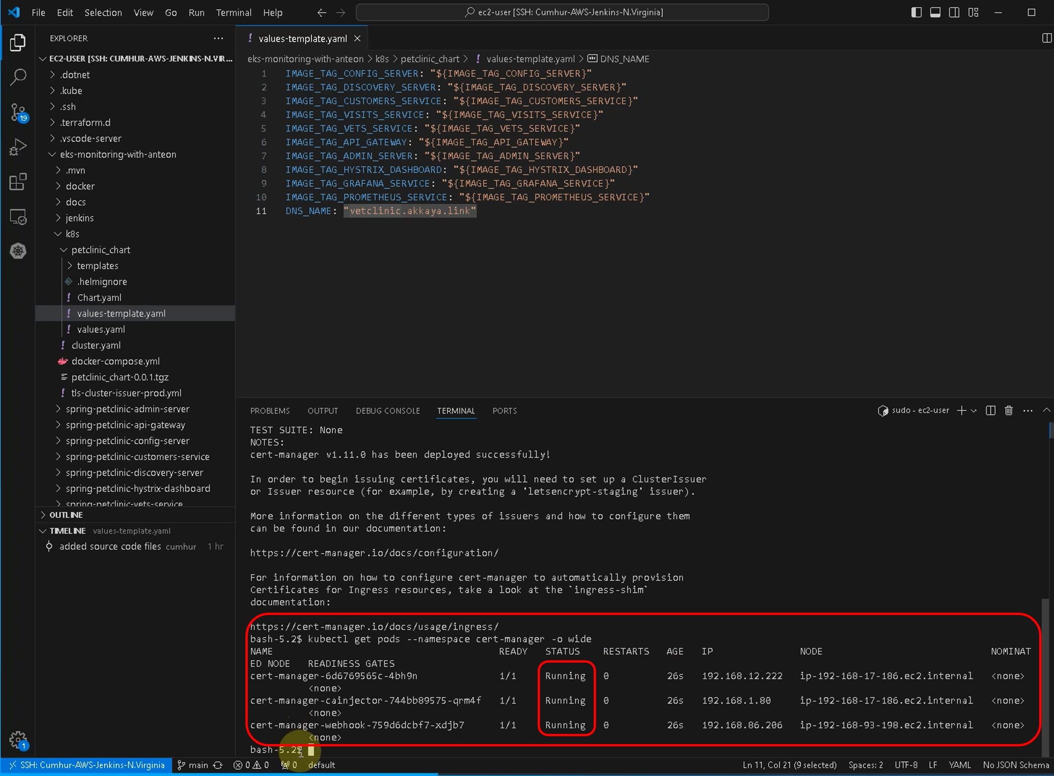Screen dimensions: 1054x776
Task: Click the YAML language mode indicator
Action: [x=960, y=765]
